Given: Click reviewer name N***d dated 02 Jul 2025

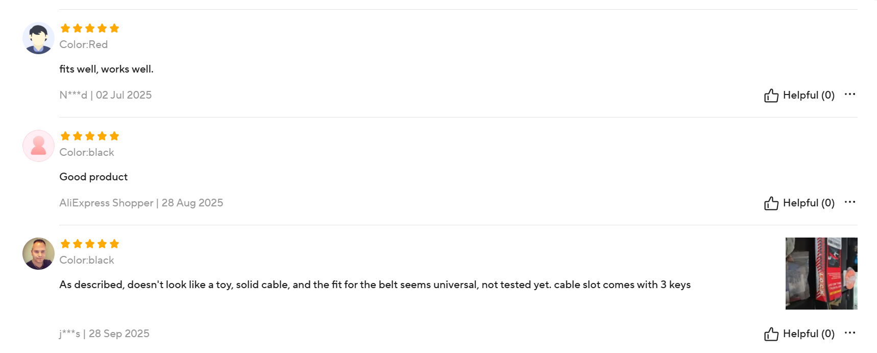Looking at the screenshot, I should [x=73, y=95].
